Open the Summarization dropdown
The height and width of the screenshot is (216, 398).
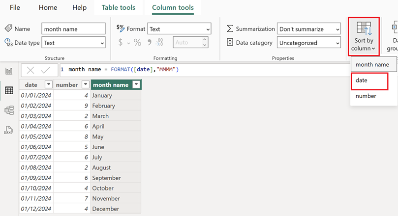[x=308, y=29]
